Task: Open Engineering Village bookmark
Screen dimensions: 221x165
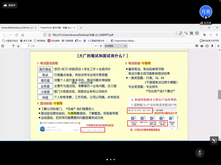Action: pyautogui.click(x=124, y=41)
